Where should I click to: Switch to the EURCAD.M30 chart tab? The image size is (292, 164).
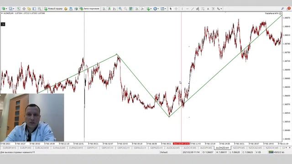42,148
